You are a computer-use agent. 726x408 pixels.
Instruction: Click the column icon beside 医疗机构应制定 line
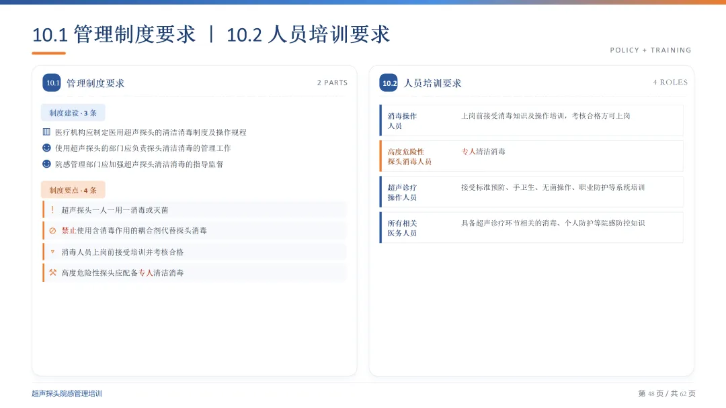click(x=46, y=132)
